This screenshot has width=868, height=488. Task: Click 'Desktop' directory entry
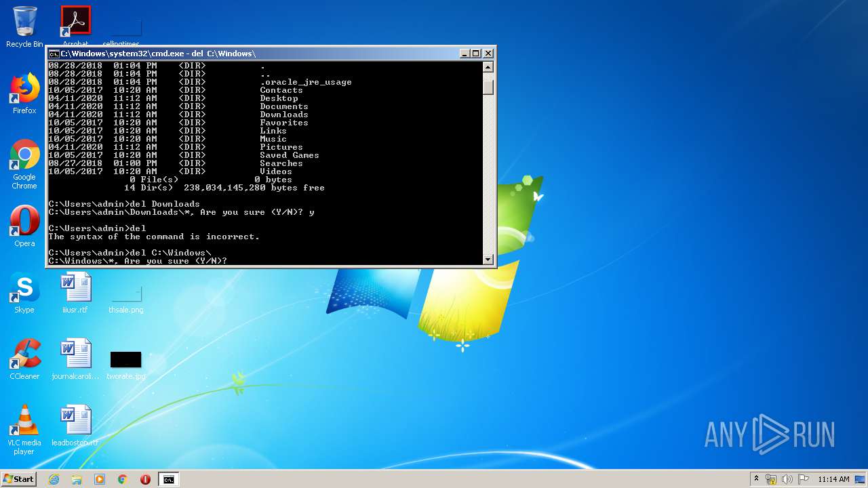click(279, 98)
